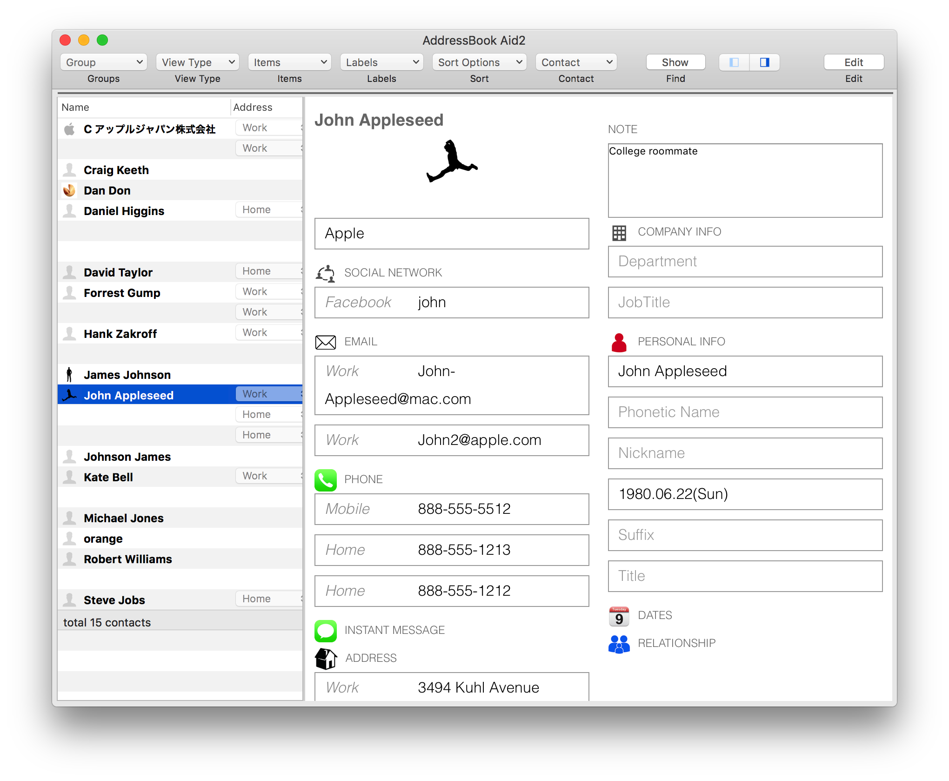Click Kate Bell's placeholder avatar icon

[69, 477]
